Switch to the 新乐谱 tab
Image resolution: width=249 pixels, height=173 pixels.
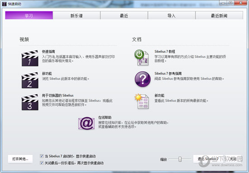click(77, 15)
